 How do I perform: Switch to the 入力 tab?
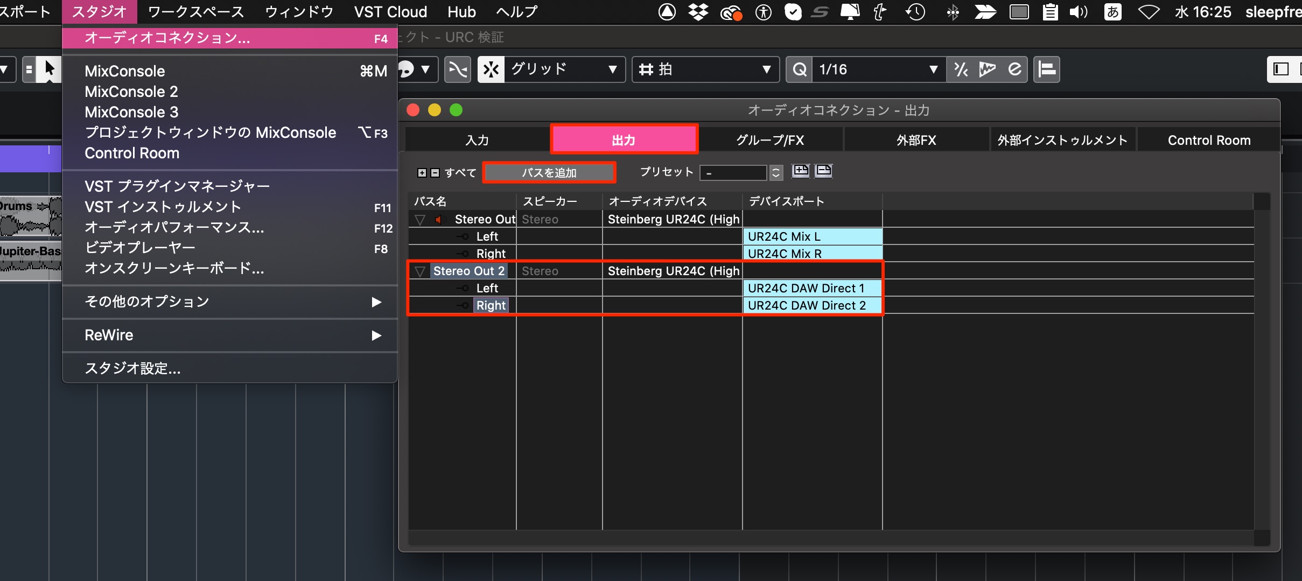478,140
